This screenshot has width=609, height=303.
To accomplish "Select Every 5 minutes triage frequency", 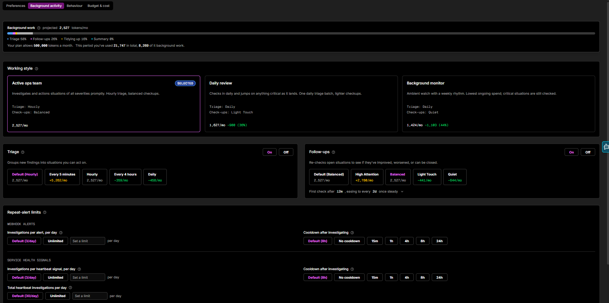I will point(62,177).
